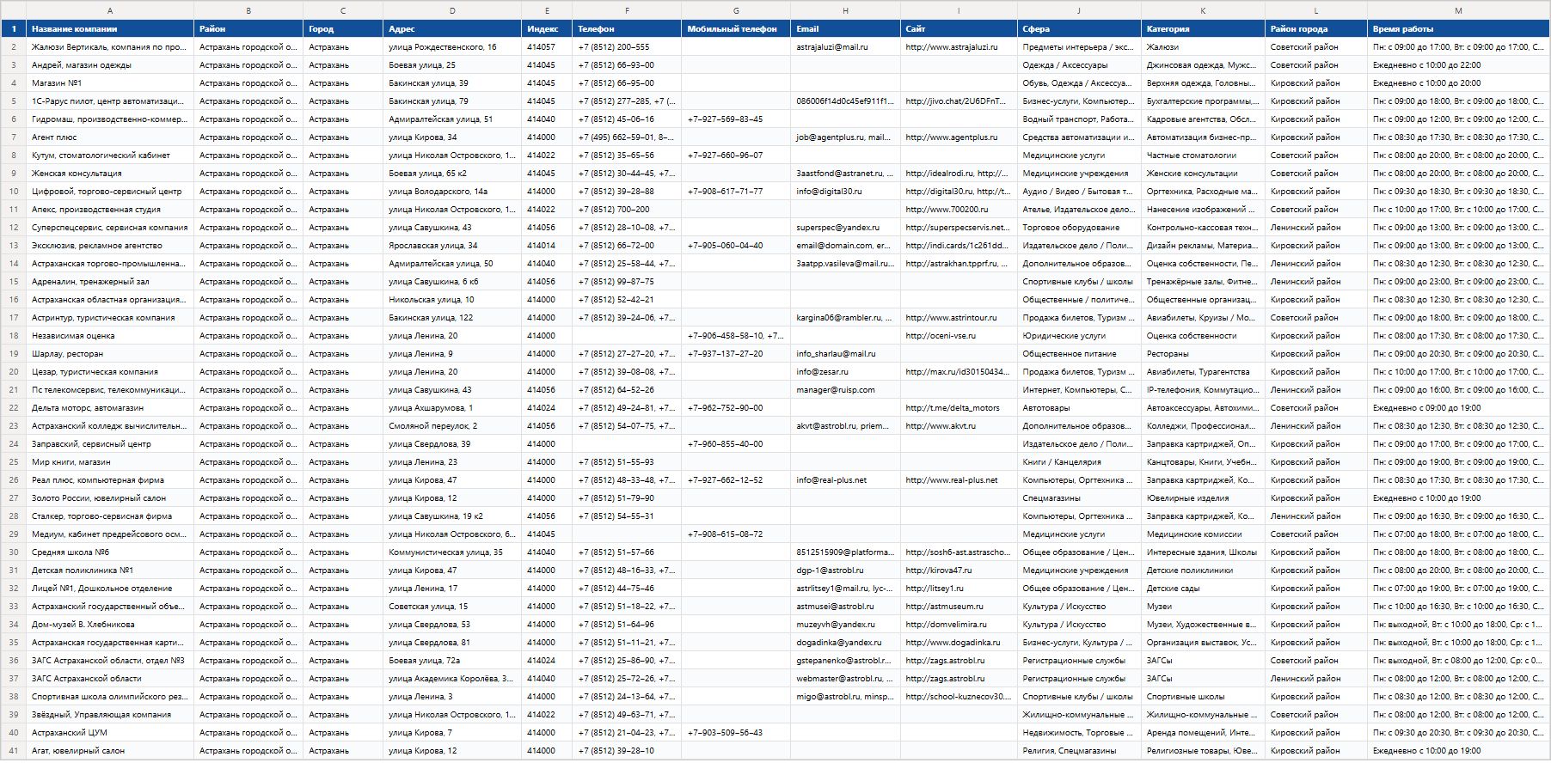Select the row 35 number header
The width and height of the screenshot is (1551, 775).
tap(13, 643)
